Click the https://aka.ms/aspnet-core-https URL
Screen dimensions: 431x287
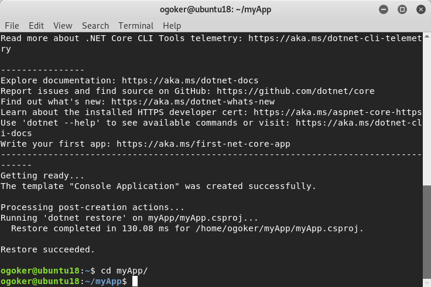tap(337, 112)
